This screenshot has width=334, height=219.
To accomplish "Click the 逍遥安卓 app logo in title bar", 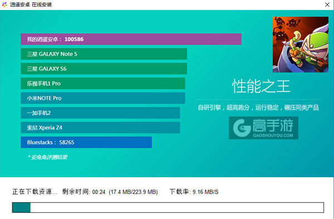I will click(x=4, y=4).
